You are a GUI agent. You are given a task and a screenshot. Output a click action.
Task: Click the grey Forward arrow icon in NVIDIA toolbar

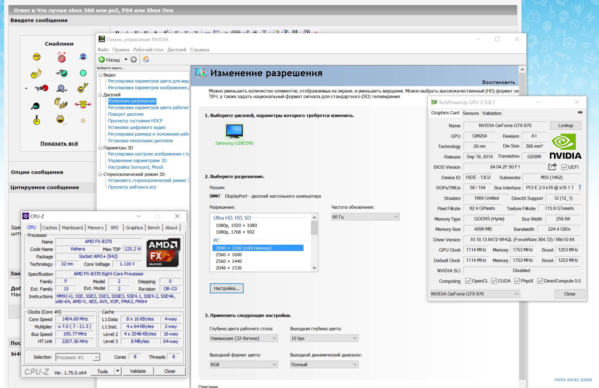point(134,60)
